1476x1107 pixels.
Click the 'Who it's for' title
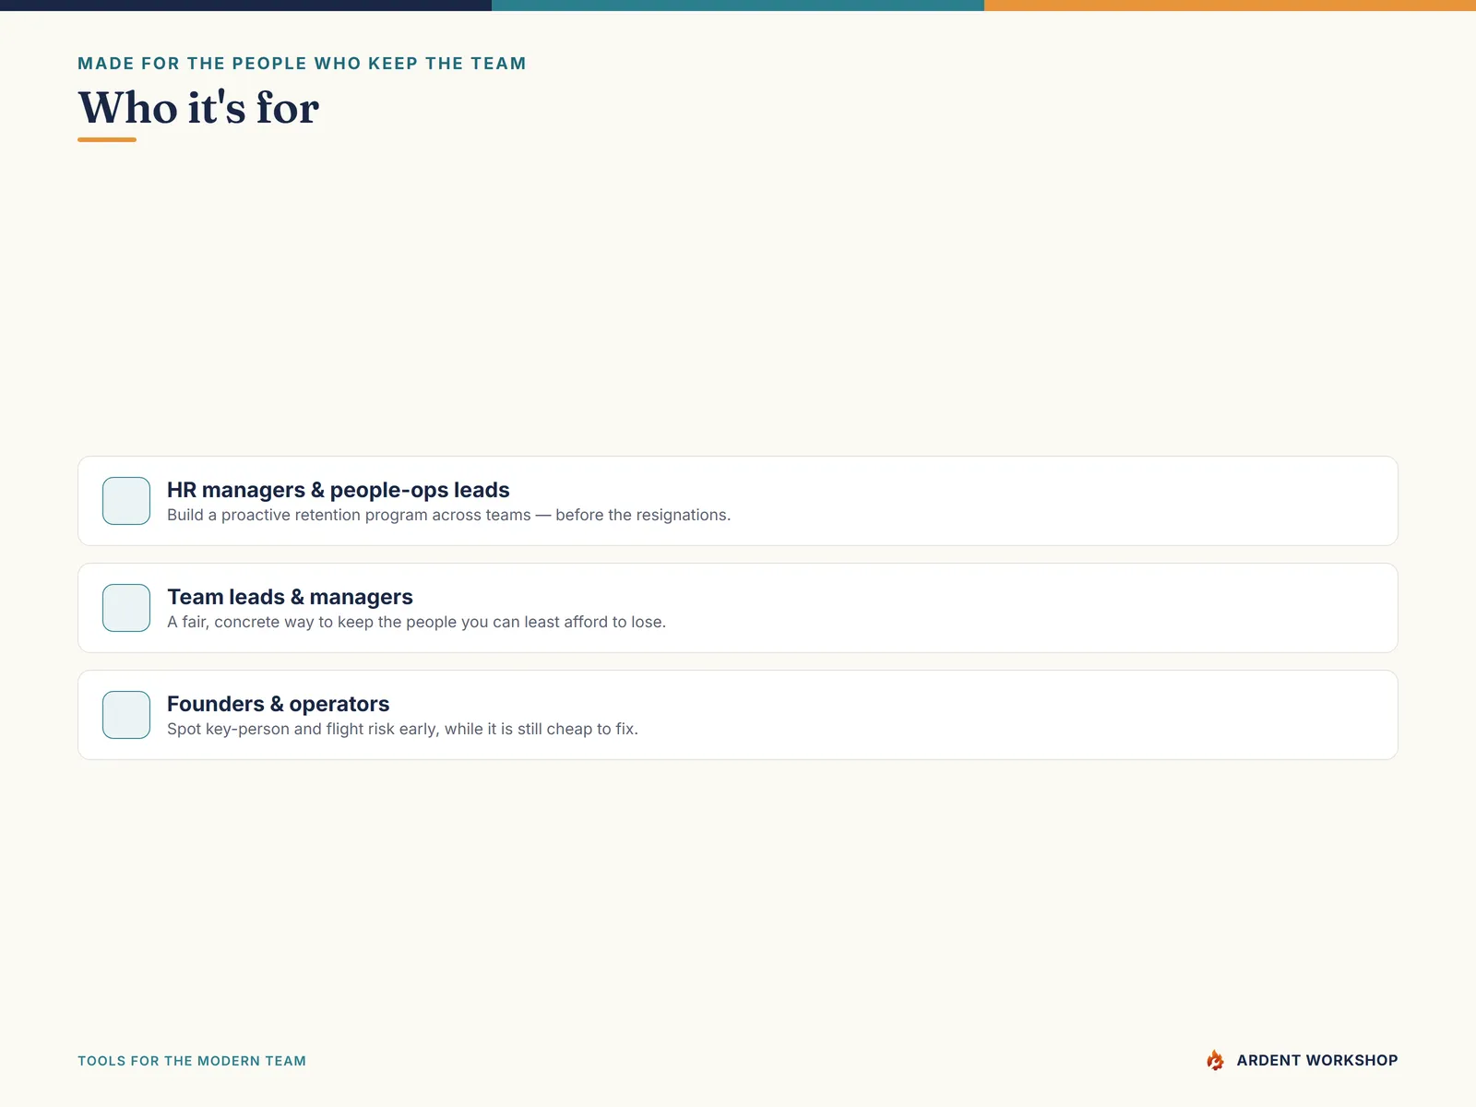click(x=198, y=108)
